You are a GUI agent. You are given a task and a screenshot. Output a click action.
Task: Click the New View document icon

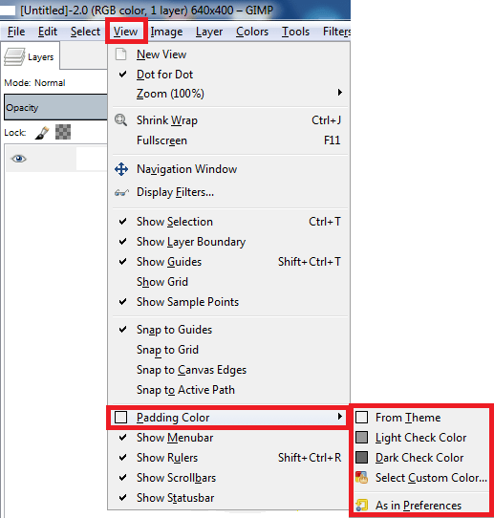click(x=120, y=54)
